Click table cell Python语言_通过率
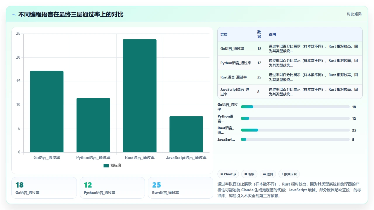Image resolution: width=374 pixels, height=210 pixels. tap(236, 63)
